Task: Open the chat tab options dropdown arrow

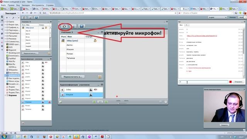Action: (x=186, y=25)
